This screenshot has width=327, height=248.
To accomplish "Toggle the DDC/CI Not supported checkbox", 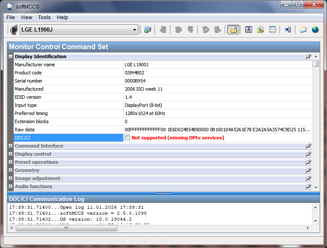I will tap(127, 138).
